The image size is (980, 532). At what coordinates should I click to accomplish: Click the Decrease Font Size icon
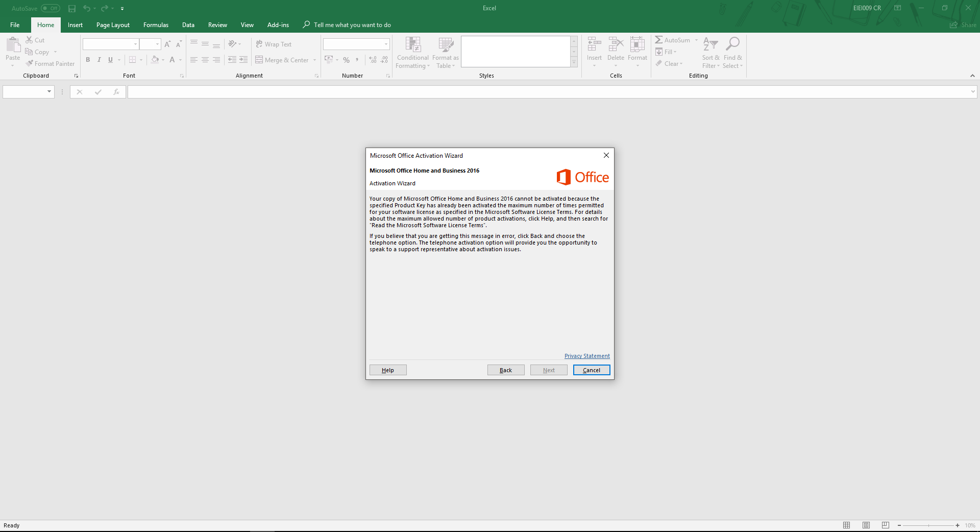[x=179, y=44]
